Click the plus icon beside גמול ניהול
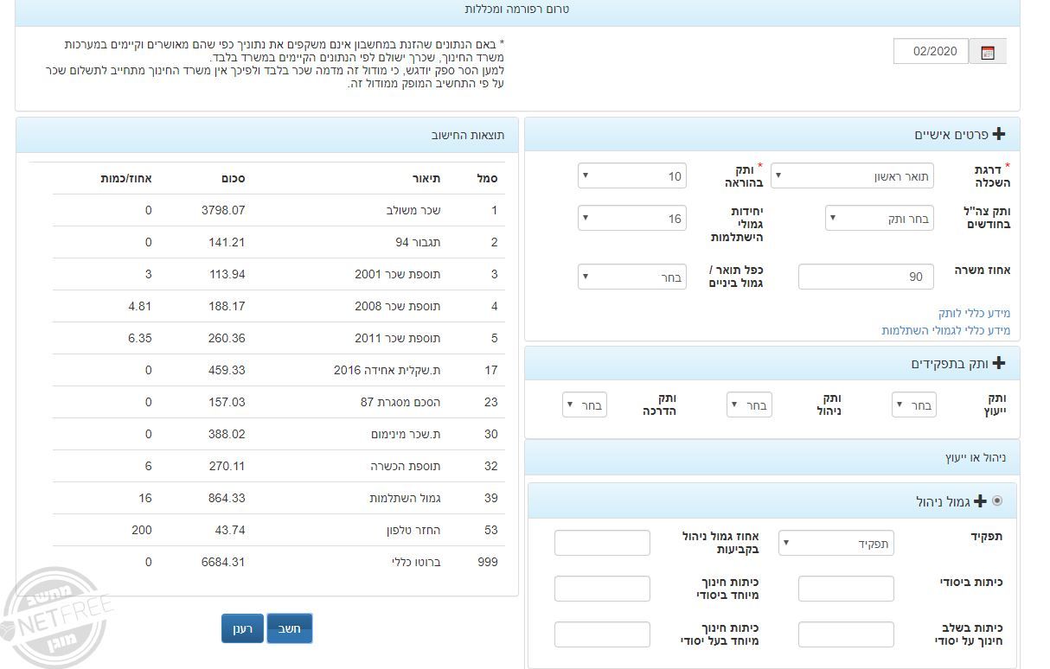This screenshot has height=669, width=1050. [x=980, y=501]
